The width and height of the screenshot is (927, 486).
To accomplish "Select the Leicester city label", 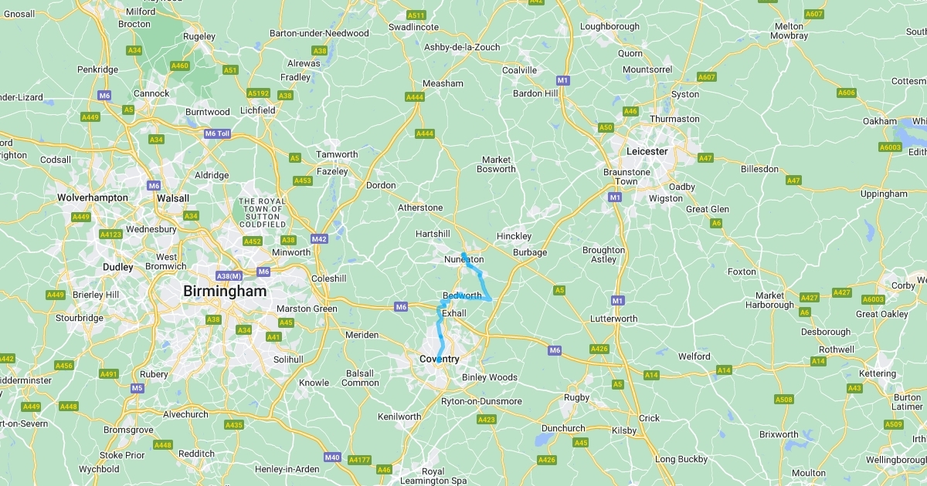I will (x=647, y=151).
